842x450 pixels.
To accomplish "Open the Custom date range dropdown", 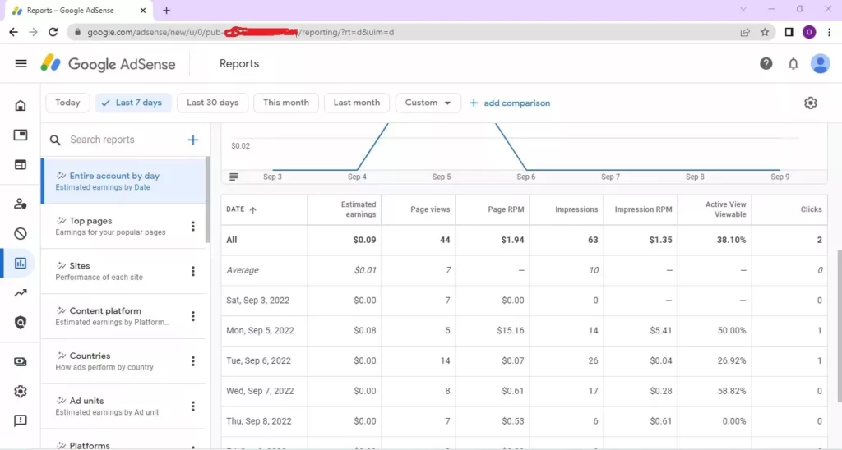I will point(428,103).
